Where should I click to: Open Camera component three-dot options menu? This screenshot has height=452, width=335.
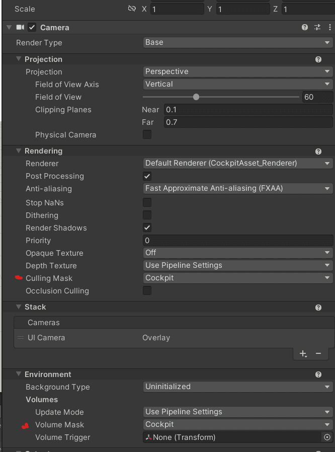(x=330, y=27)
